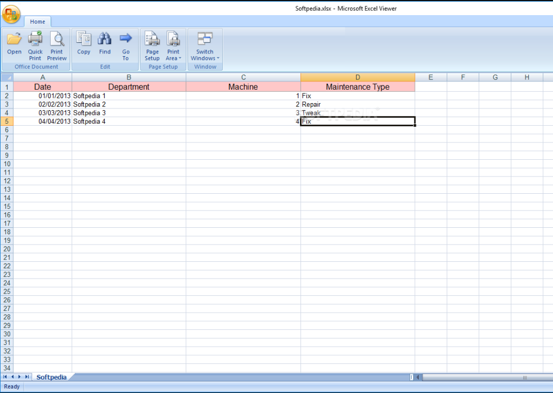Select the Home ribbon tab
This screenshot has width=553, height=393.
point(38,22)
